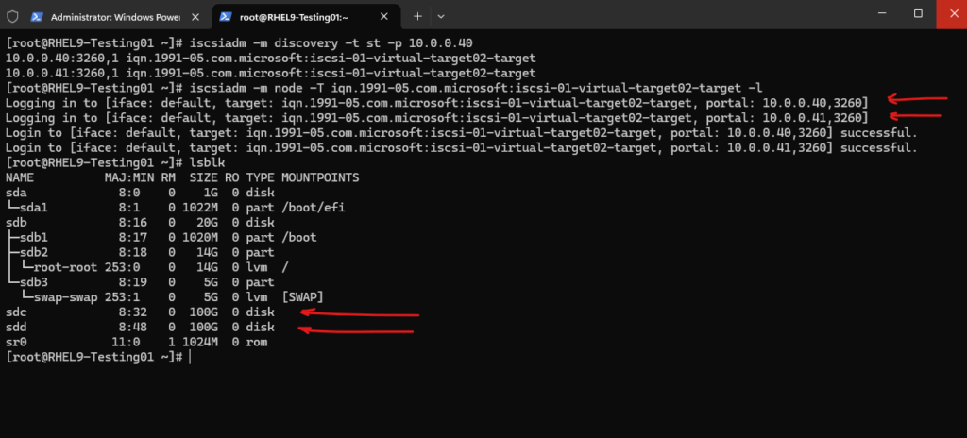This screenshot has height=438, width=967.
Task: Click the sdc 100G disk row
Action: click(140, 312)
